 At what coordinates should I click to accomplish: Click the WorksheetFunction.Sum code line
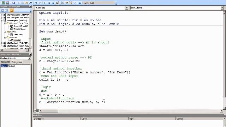coord(72,102)
